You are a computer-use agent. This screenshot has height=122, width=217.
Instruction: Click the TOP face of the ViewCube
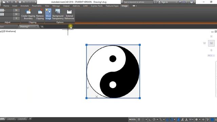pyautogui.click(x=211, y=43)
